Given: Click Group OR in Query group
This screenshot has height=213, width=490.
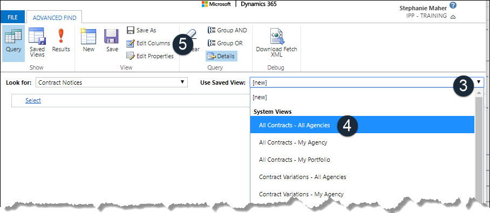Looking at the screenshot, I should (225, 43).
